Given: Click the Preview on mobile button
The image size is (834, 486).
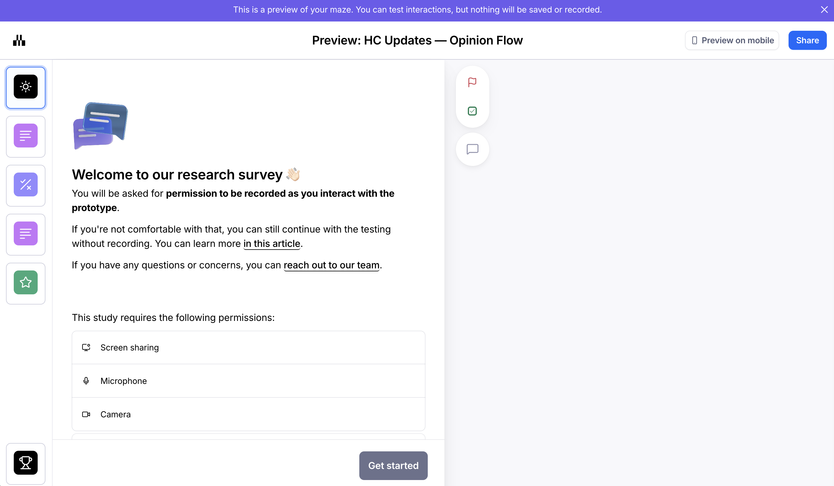Looking at the screenshot, I should pos(732,40).
